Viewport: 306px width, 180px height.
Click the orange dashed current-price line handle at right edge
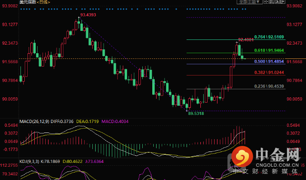click(x=296, y=58)
